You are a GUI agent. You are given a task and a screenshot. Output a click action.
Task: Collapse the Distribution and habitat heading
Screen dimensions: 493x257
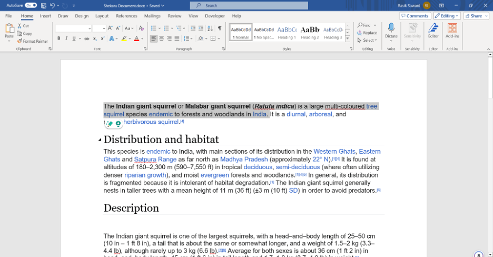tap(100, 140)
